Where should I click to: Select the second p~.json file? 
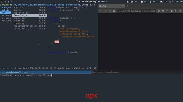click(6, 18)
